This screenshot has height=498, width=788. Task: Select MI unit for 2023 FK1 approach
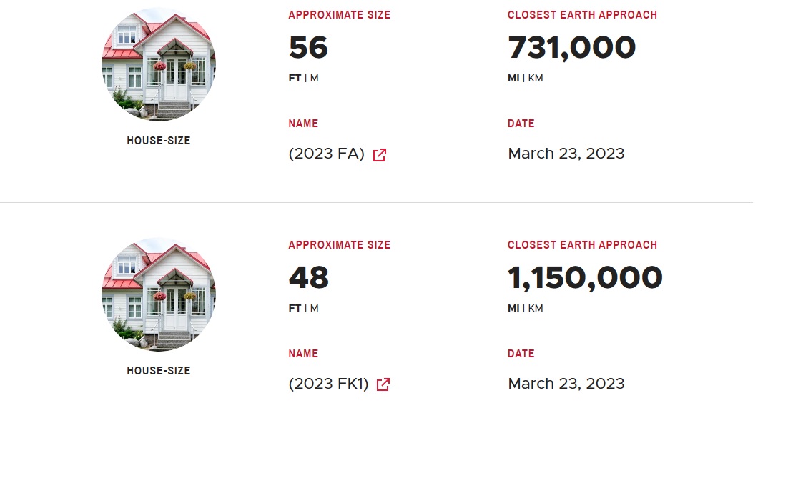click(513, 309)
